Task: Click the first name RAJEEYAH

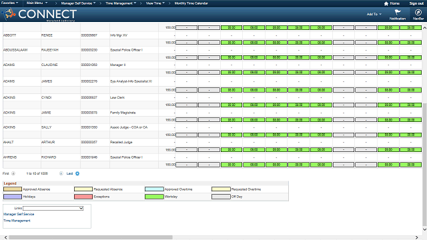Action: 50,50
